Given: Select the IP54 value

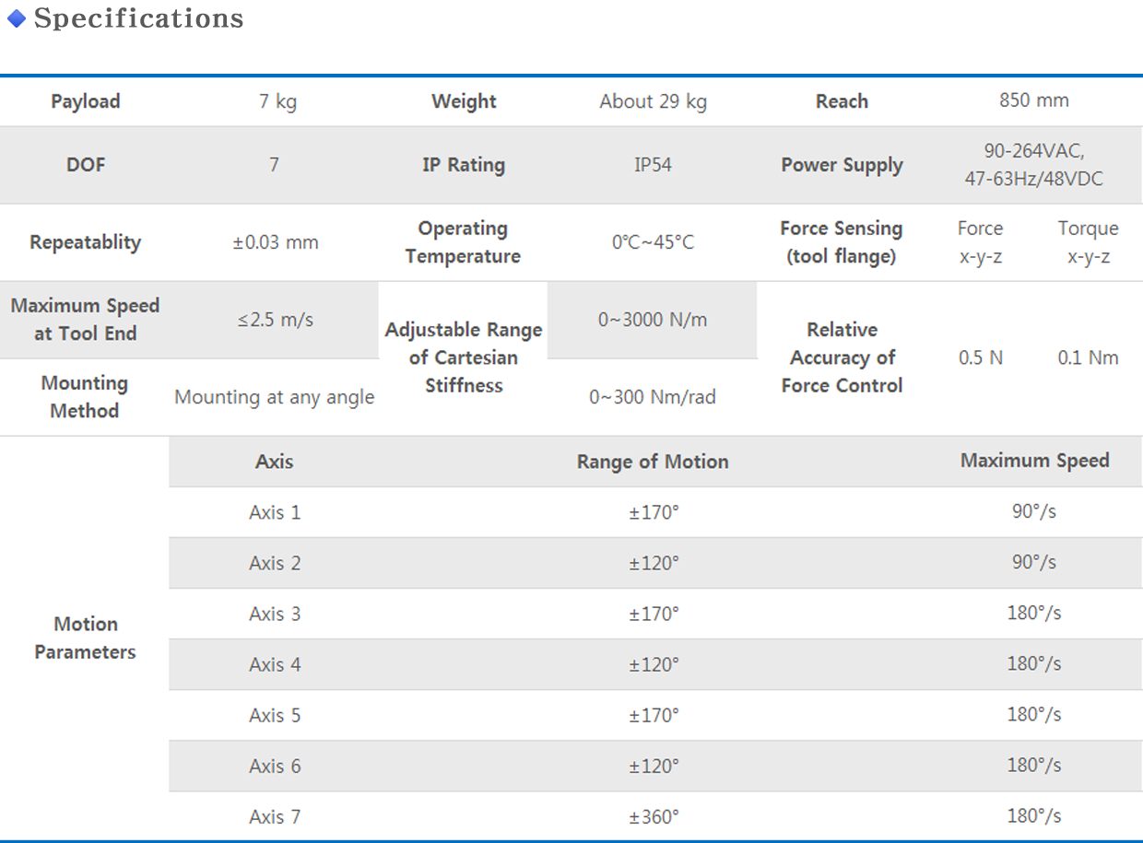Looking at the screenshot, I should [x=653, y=165].
